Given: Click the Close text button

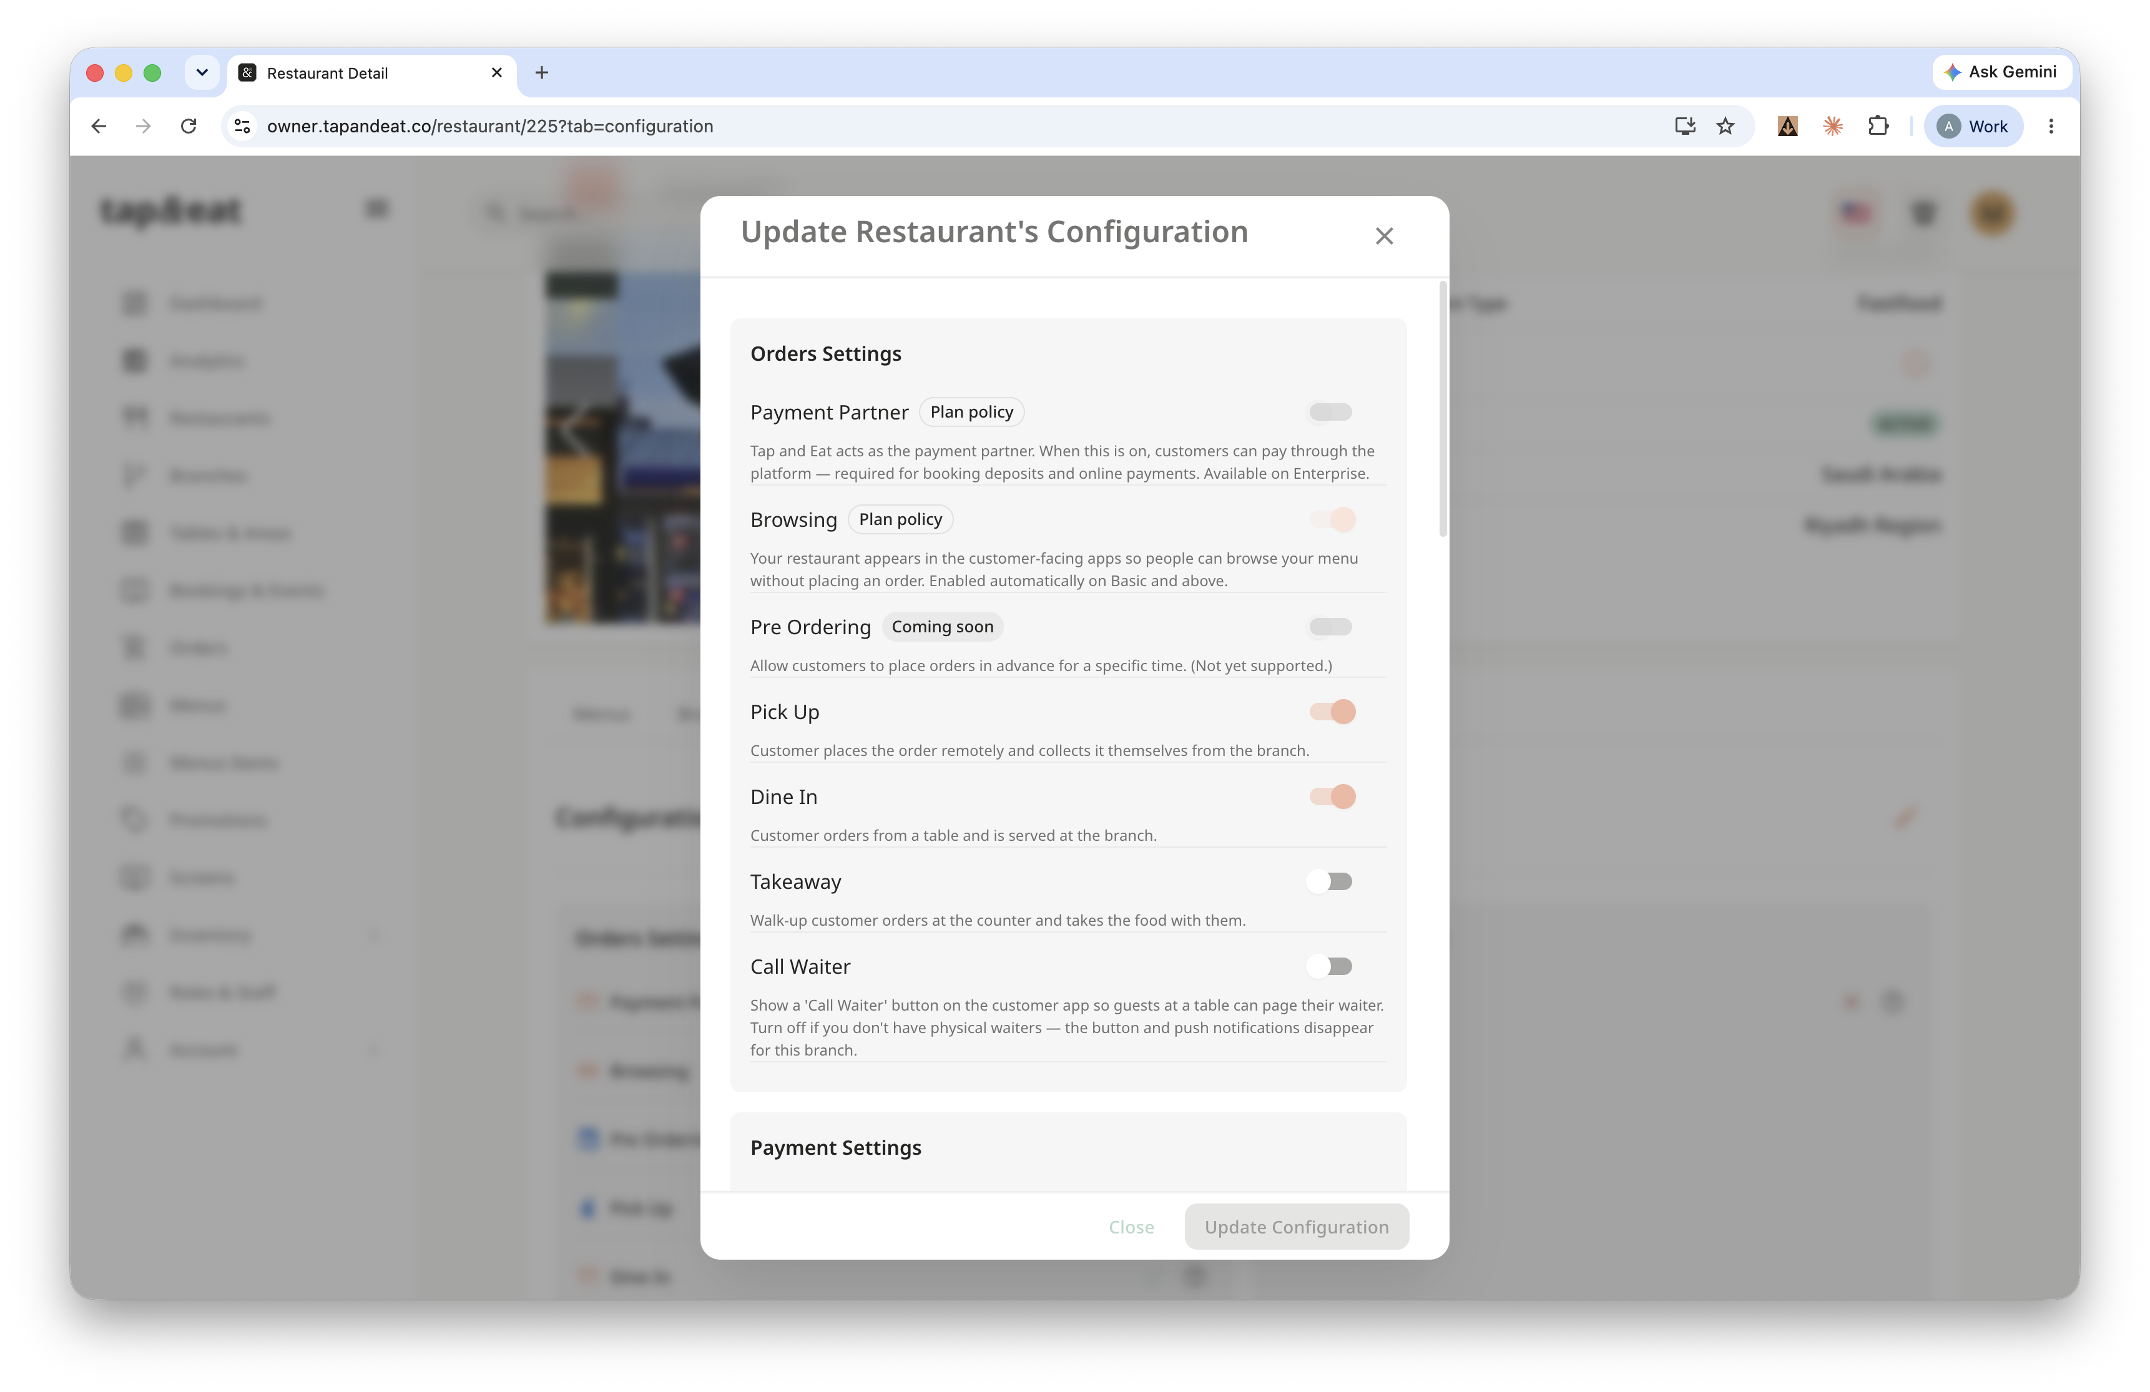Looking at the screenshot, I should click(x=1131, y=1227).
